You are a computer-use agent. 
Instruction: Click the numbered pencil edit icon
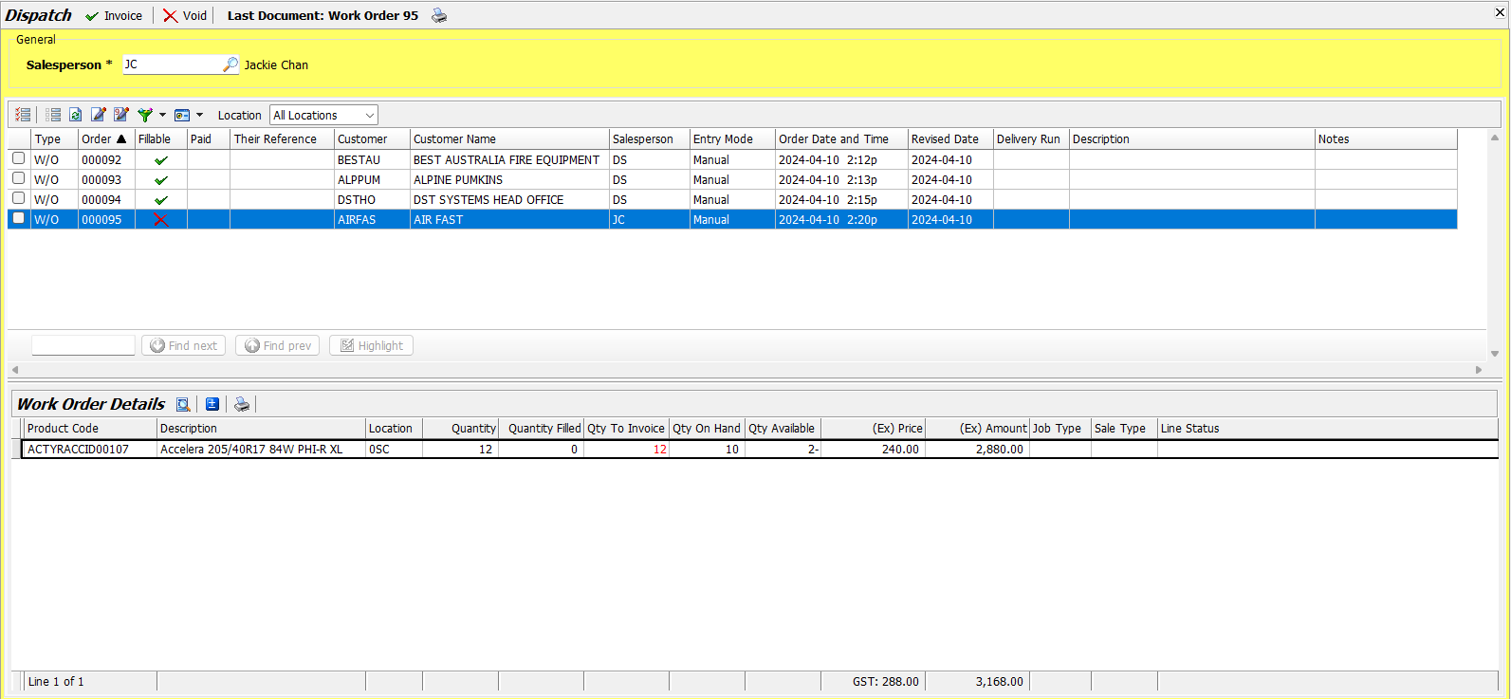(x=120, y=115)
